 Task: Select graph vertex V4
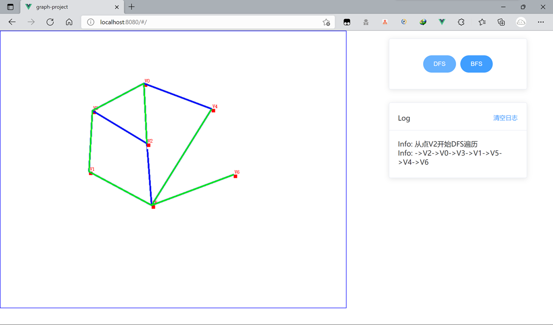213,111
